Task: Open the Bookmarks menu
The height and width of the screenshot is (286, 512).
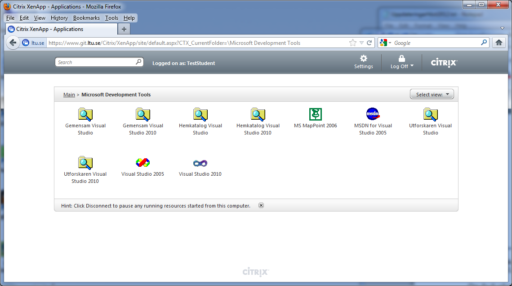Action: coord(86,18)
